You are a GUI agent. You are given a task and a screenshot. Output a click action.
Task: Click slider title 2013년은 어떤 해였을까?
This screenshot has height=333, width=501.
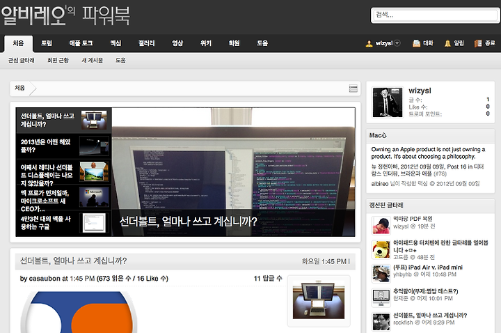45,146
